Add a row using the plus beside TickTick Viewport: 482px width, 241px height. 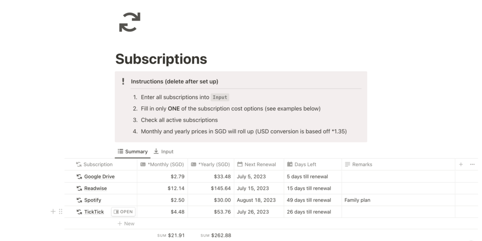(53, 211)
